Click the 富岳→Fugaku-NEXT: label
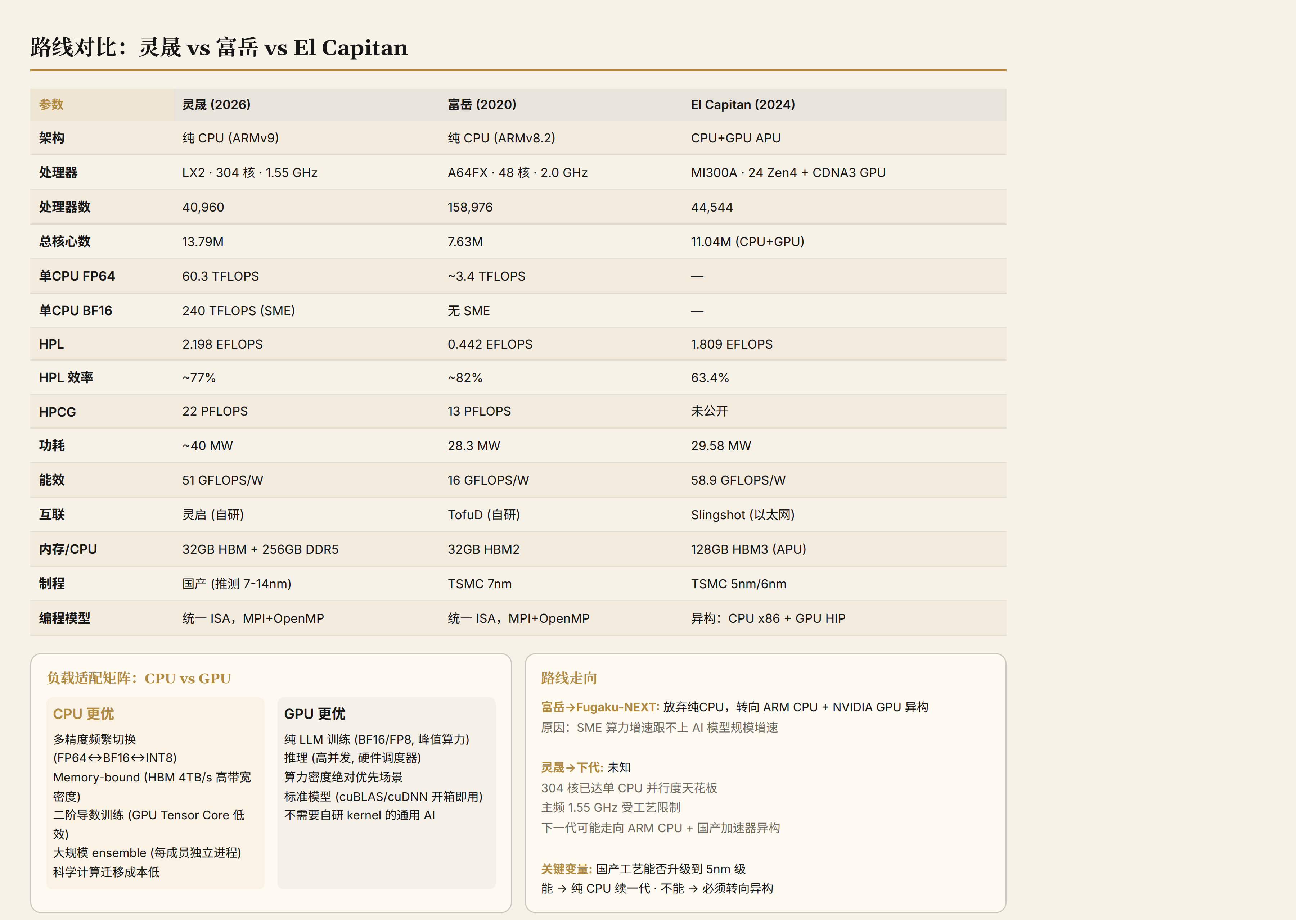The width and height of the screenshot is (1296, 920). click(600, 708)
